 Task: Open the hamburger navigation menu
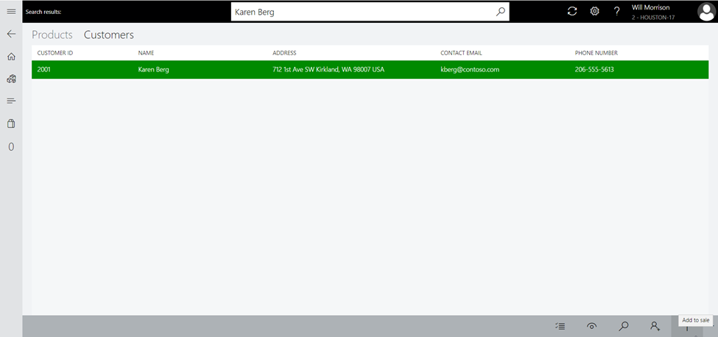coord(11,12)
